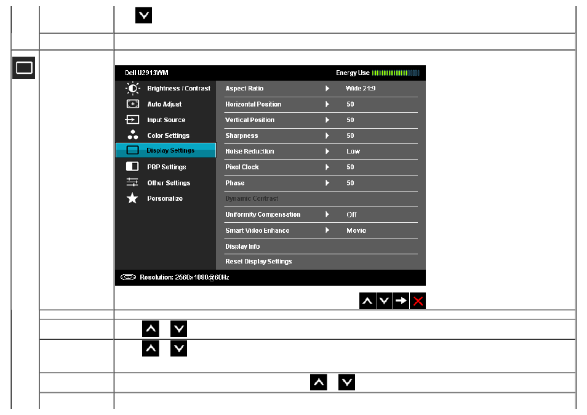Expand the Noise Reduction arrow
The image size is (587, 415).
tap(327, 151)
